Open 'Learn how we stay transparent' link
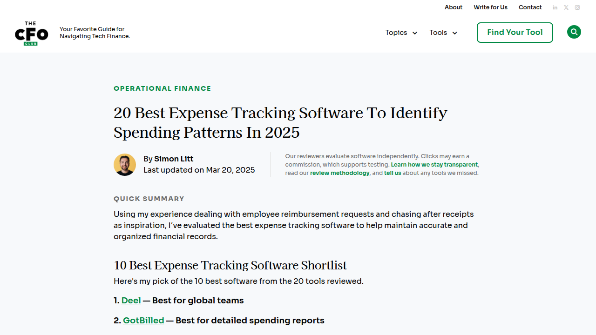The image size is (596, 335). point(434,165)
